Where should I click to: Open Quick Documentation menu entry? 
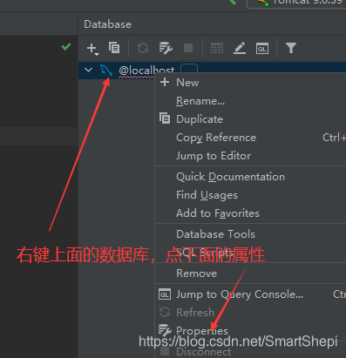click(250, 177)
